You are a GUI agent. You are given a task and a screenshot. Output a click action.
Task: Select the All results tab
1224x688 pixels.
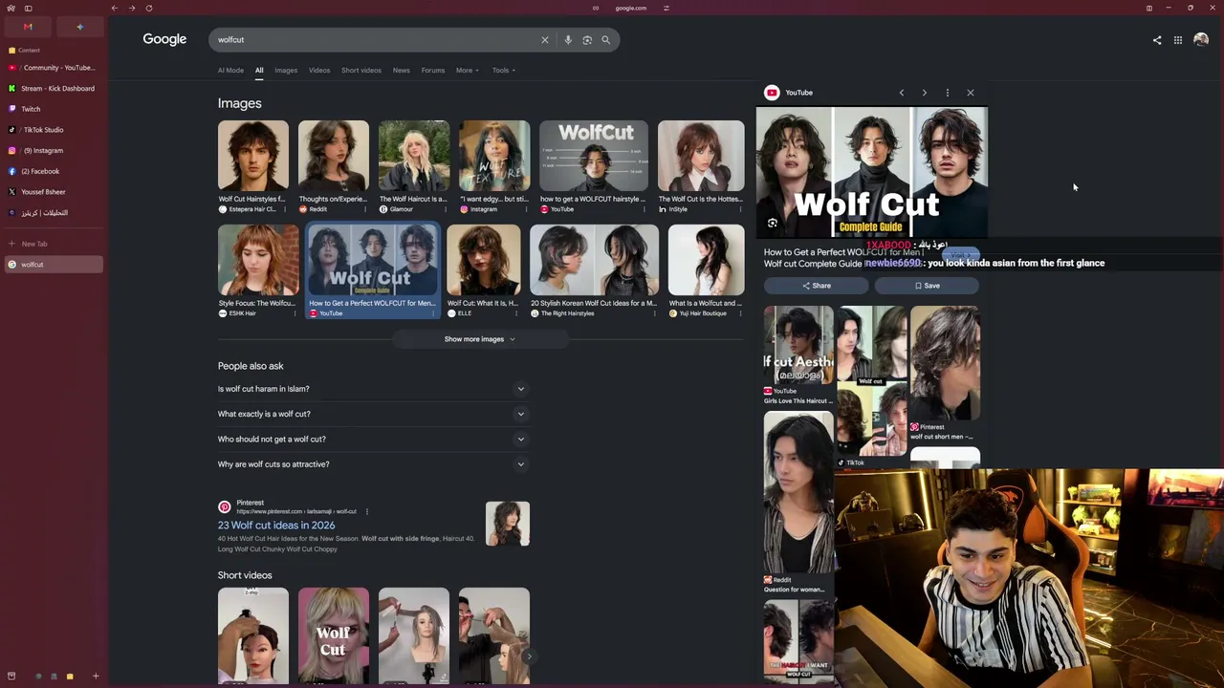pos(259,70)
